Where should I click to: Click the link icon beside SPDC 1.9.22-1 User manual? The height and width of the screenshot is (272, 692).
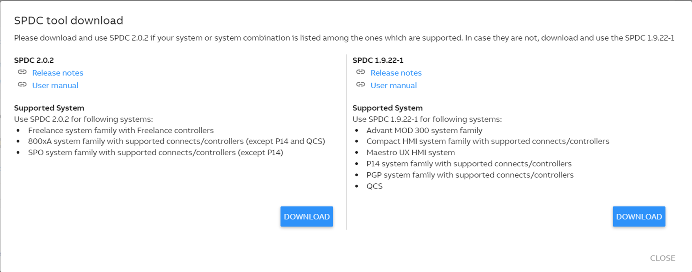pos(361,85)
